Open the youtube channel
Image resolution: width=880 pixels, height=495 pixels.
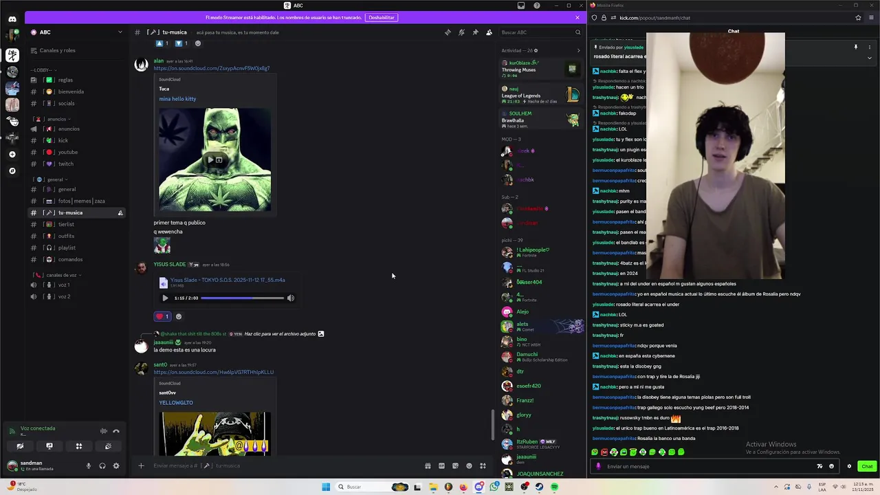pyautogui.click(x=76, y=152)
